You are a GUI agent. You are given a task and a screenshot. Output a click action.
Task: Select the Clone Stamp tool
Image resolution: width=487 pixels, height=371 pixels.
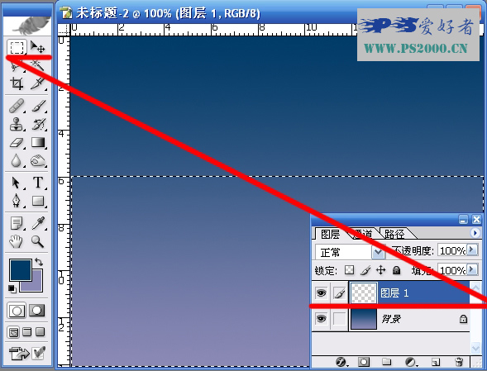coord(17,124)
